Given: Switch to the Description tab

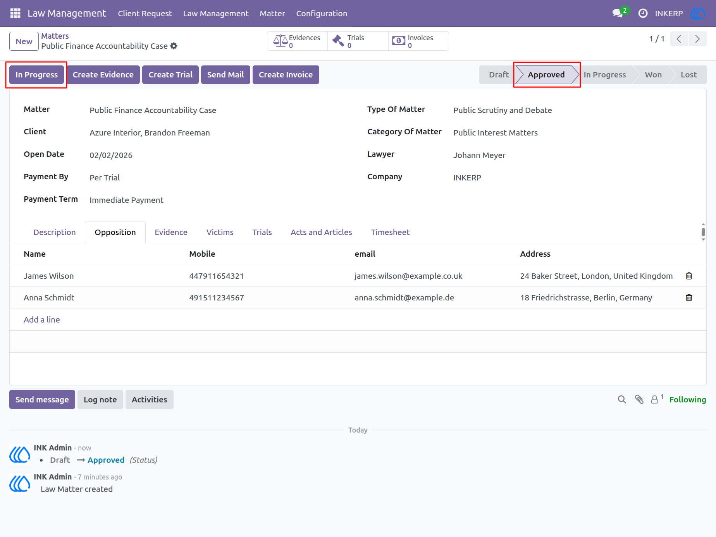Looking at the screenshot, I should pos(55,232).
